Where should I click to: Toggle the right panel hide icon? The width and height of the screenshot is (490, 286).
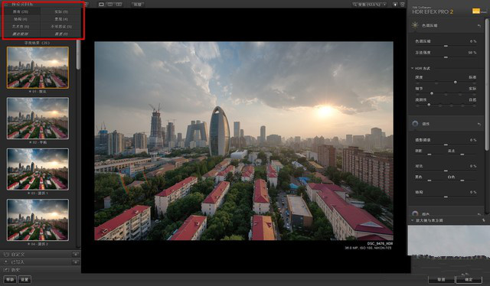point(403,5)
